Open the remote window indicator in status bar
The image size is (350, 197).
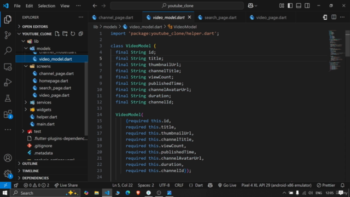pos(5,185)
